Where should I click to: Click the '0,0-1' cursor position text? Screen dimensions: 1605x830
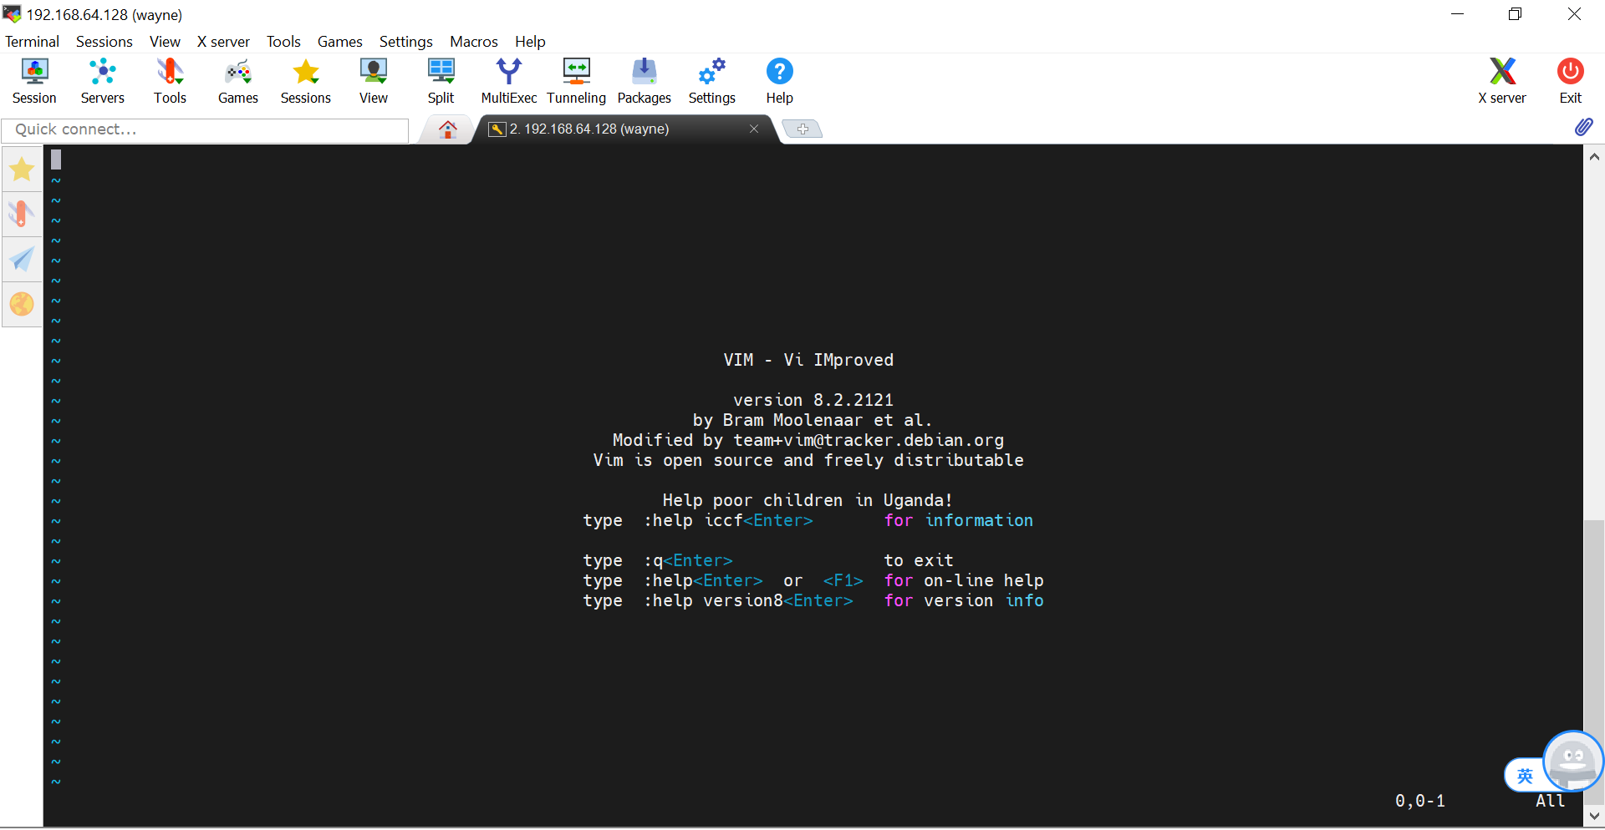(x=1420, y=801)
